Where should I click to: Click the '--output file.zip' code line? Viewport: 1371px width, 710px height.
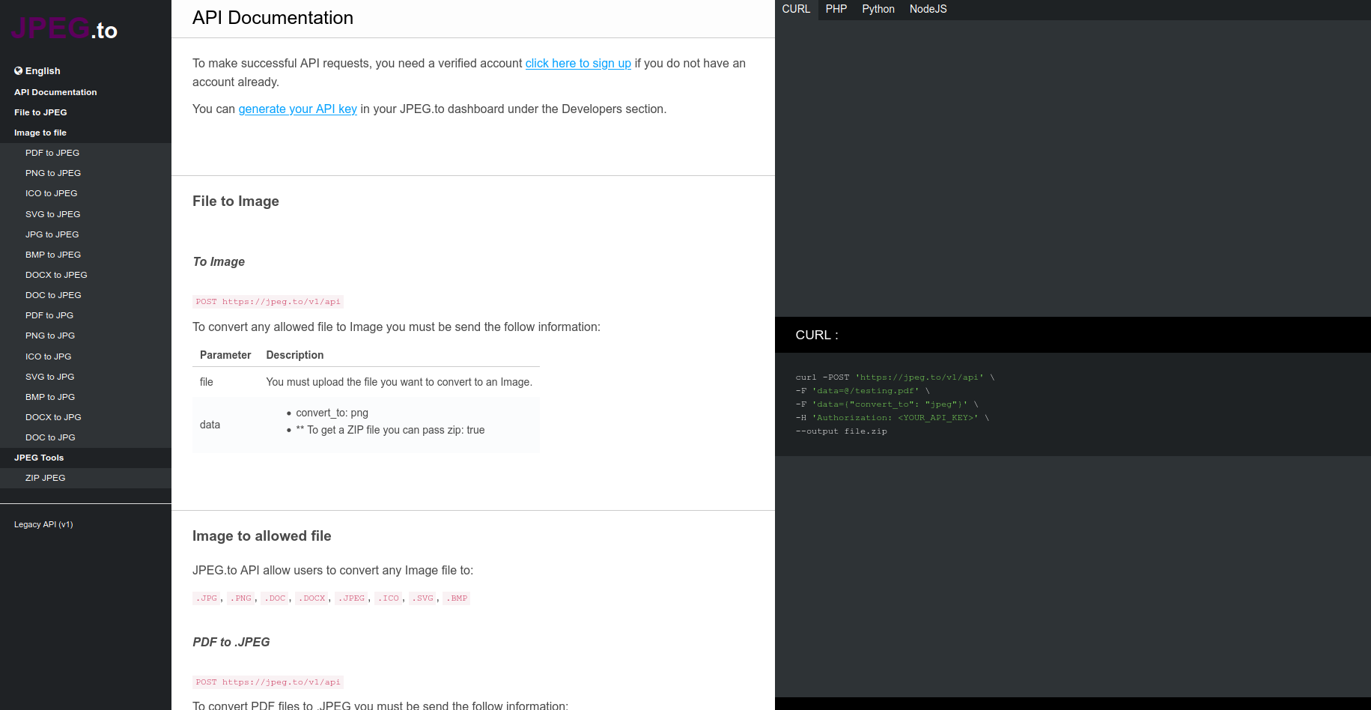click(842, 431)
